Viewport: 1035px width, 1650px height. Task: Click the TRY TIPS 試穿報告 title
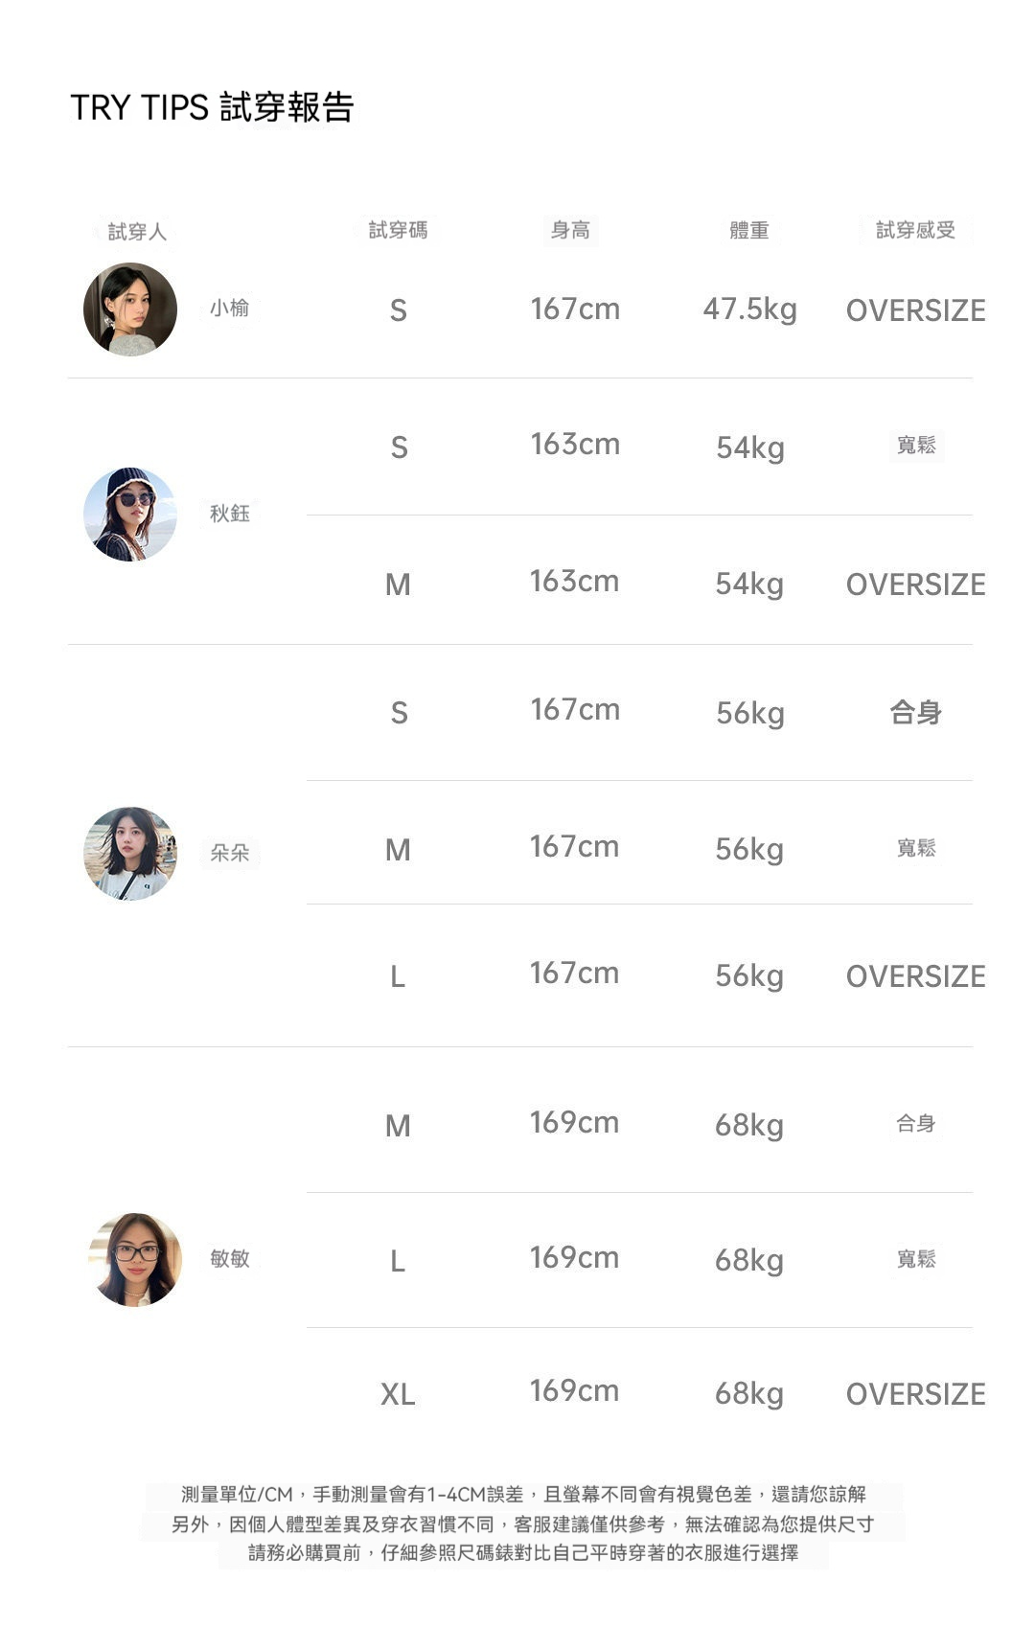coord(212,107)
